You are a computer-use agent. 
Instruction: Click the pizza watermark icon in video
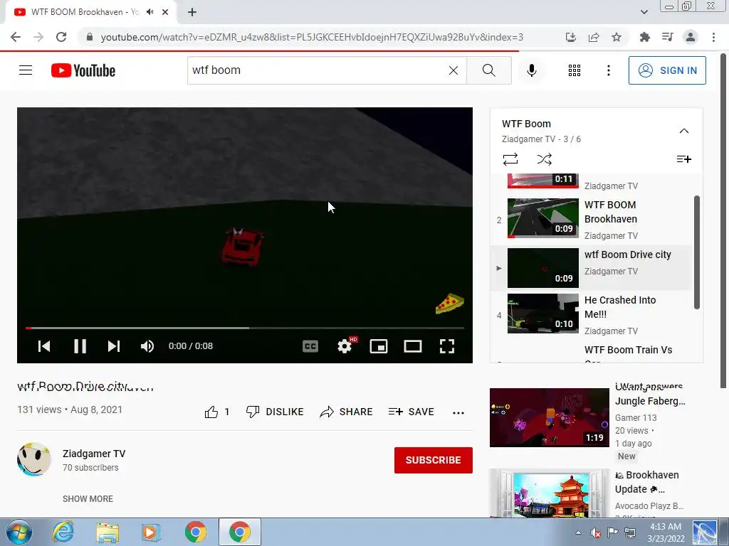coord(450,304)
